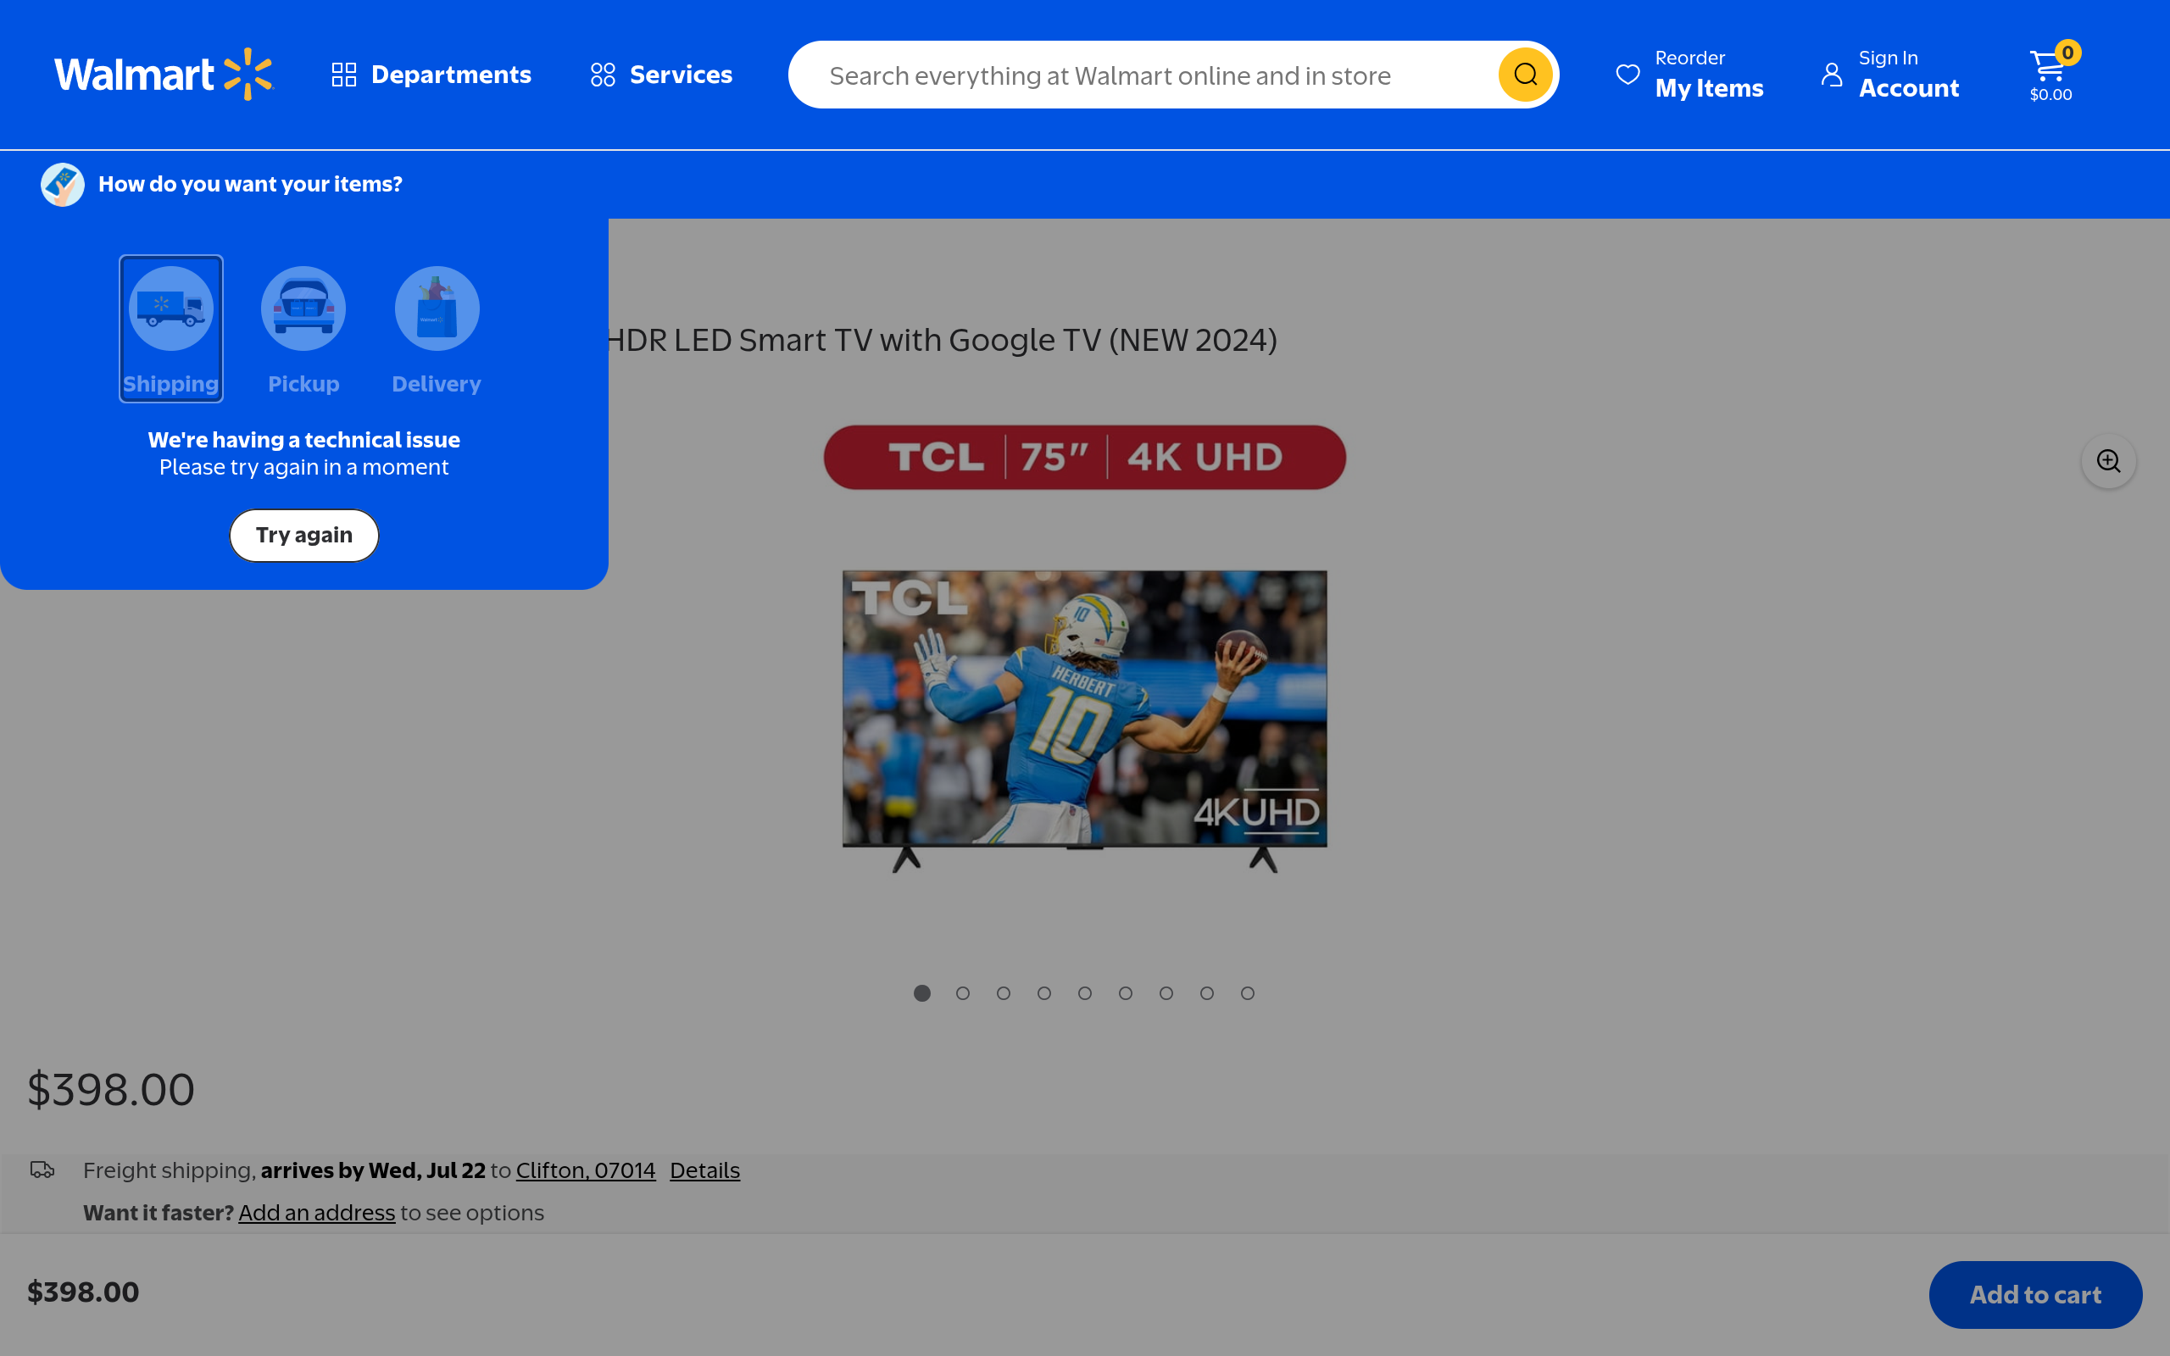Click the product title ending 'Google TV (NEW 2024)'

(942, 340)
